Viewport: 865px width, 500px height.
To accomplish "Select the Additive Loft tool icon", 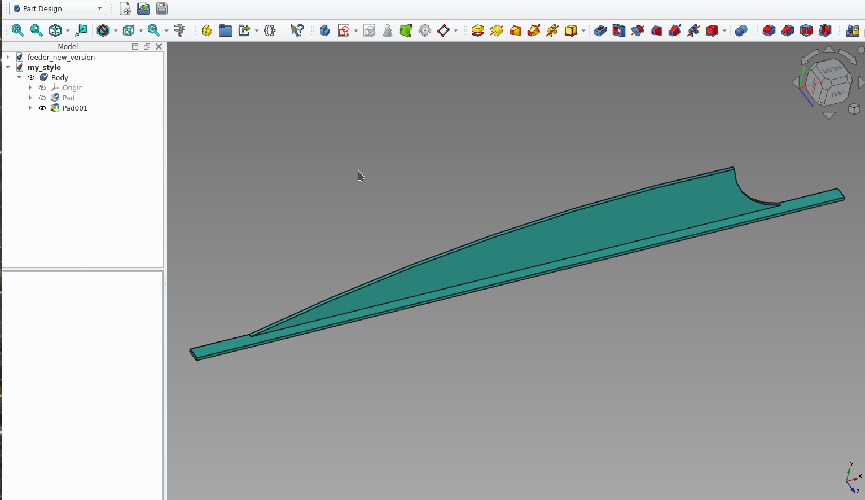I will (515, 30).
